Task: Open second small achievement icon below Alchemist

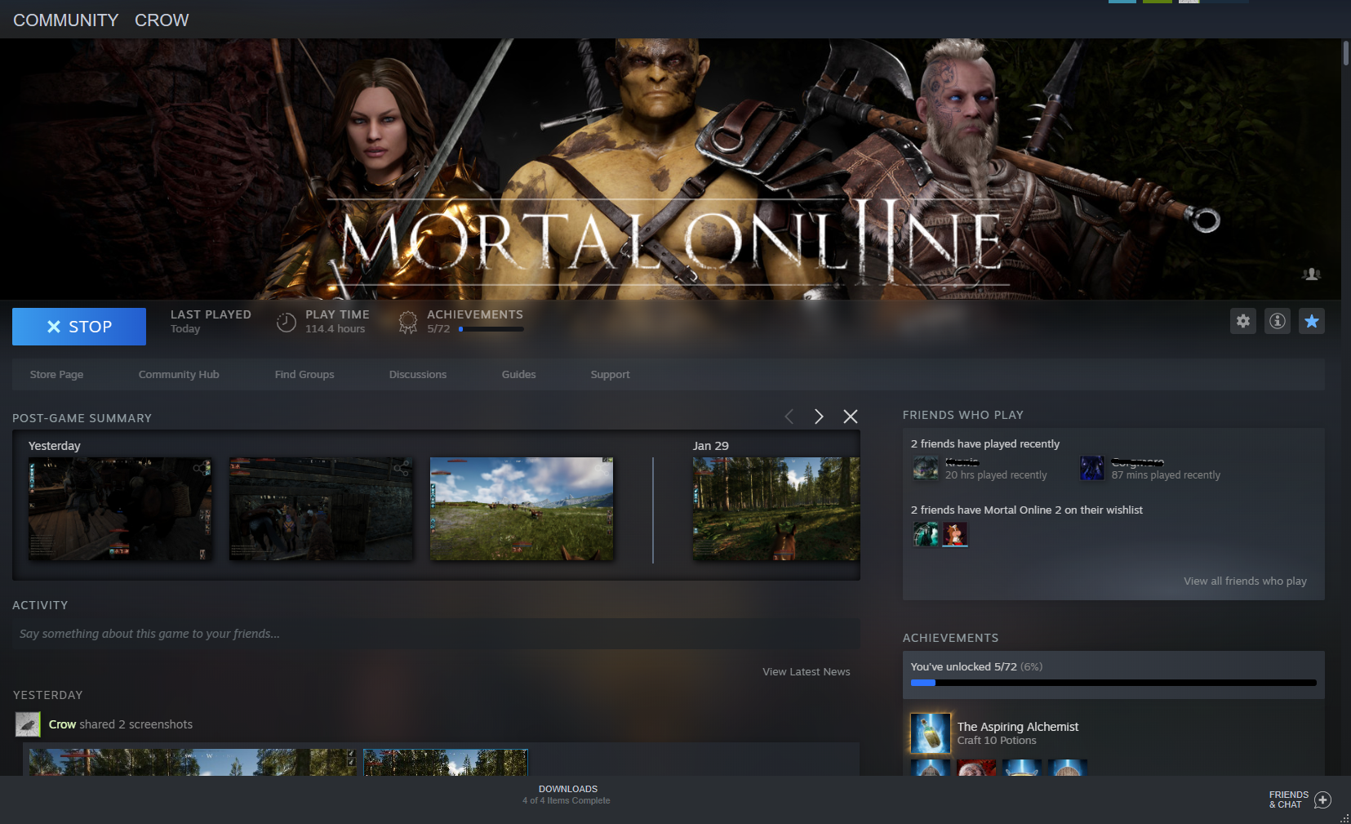Action: [976, 768]
